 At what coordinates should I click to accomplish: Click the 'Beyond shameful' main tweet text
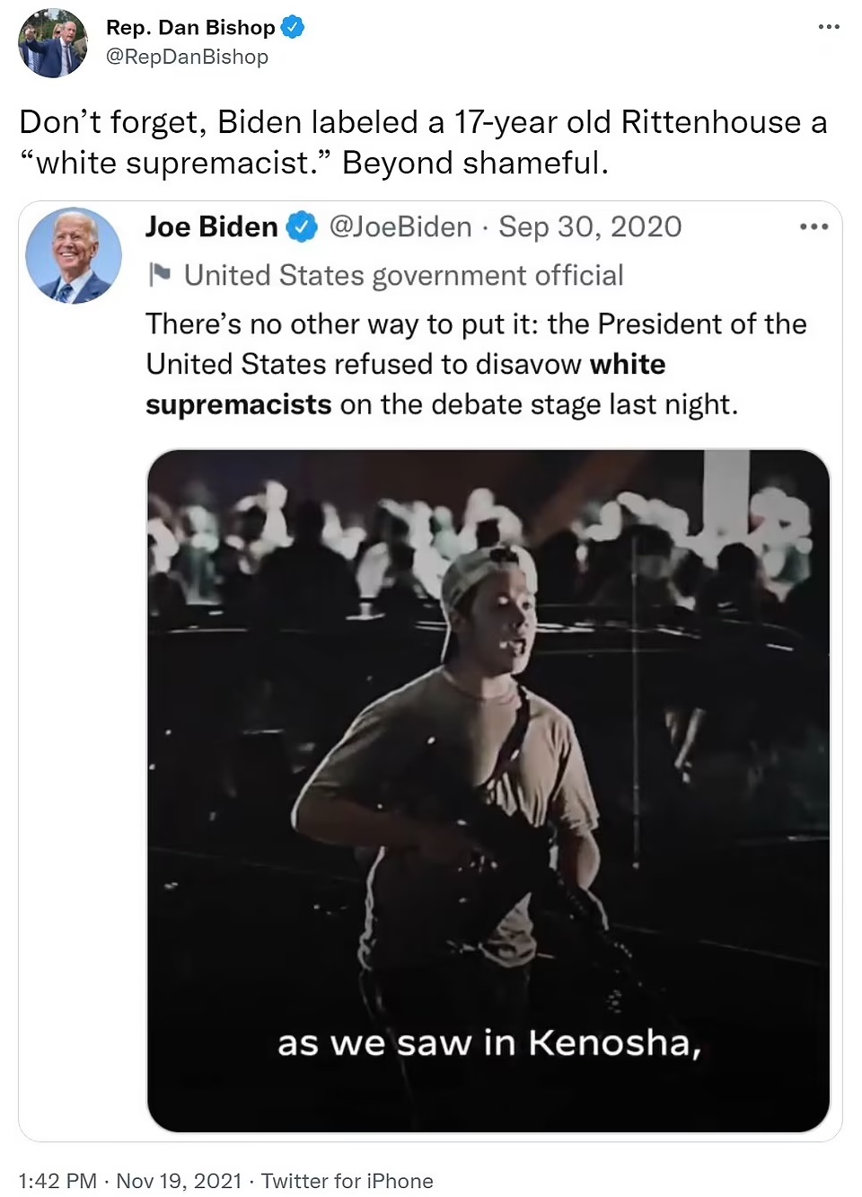click(x=475, y=163)
